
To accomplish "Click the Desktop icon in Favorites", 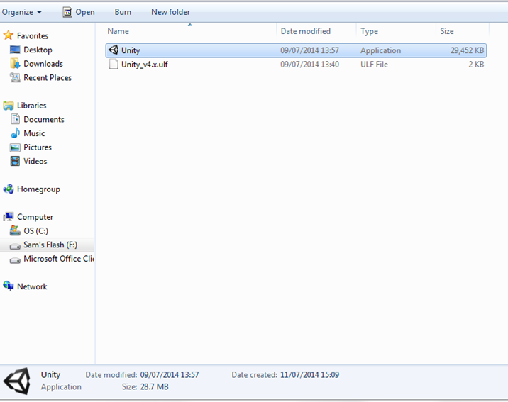I will pos(15,50).
